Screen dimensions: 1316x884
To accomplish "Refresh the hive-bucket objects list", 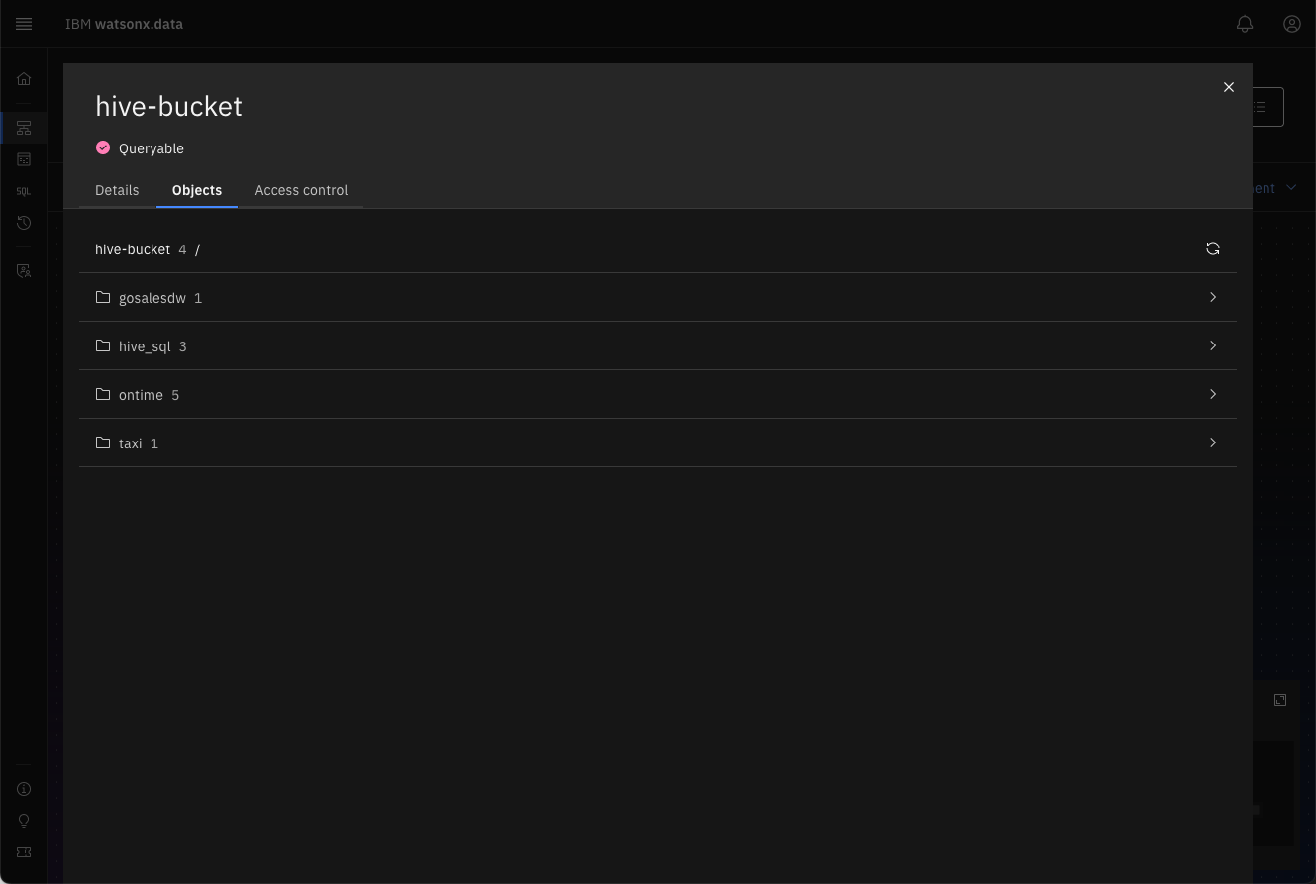I will (x=1213, y=248).
